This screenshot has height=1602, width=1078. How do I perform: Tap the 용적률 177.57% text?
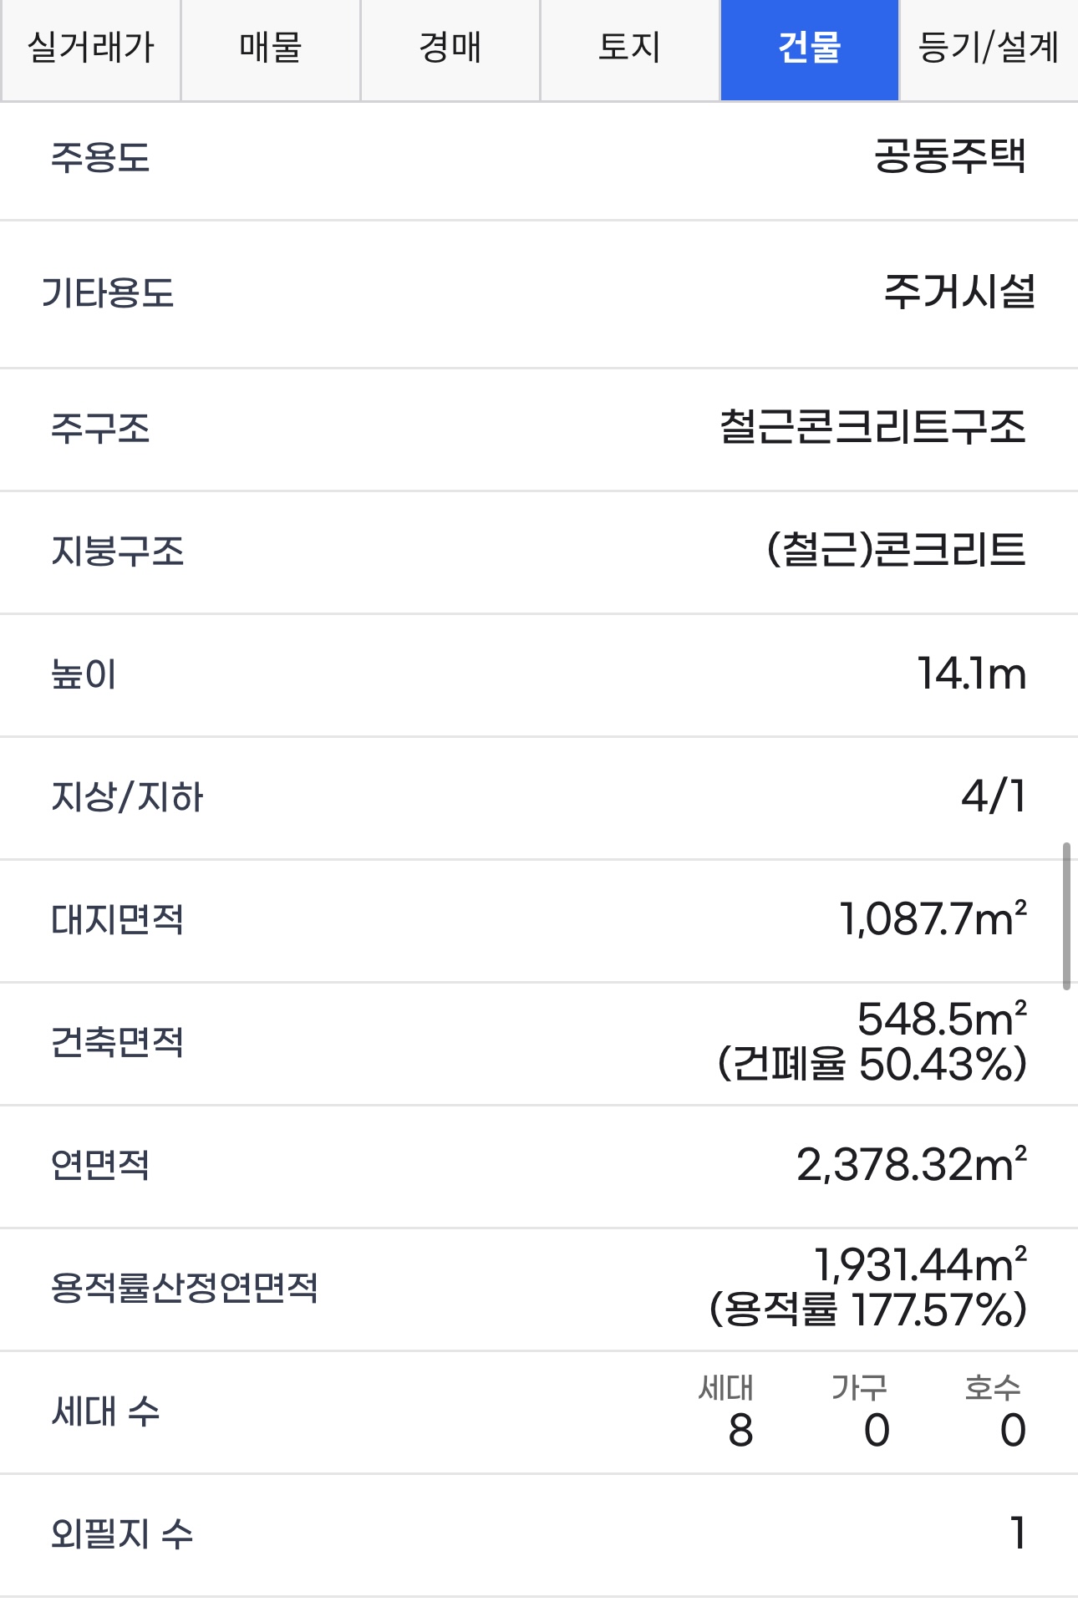click(868, 1310)
